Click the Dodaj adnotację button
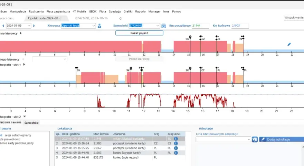 tap(282, 139)
